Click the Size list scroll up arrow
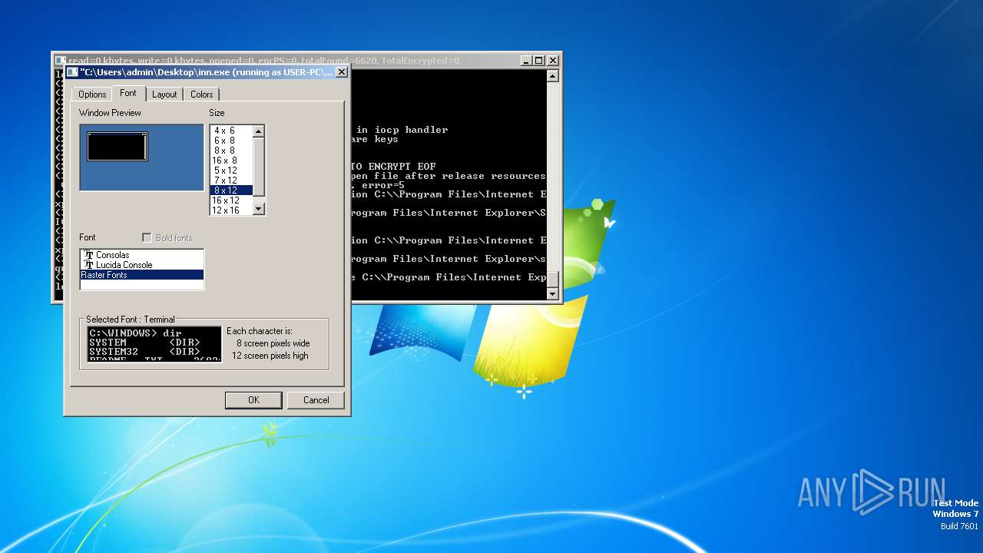This screenshot has width=983, height=553. [259, 131]
